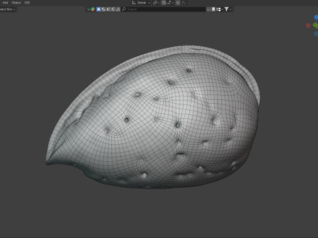
Task: Toggle the snapping magnet button
Action: point(164,3)
